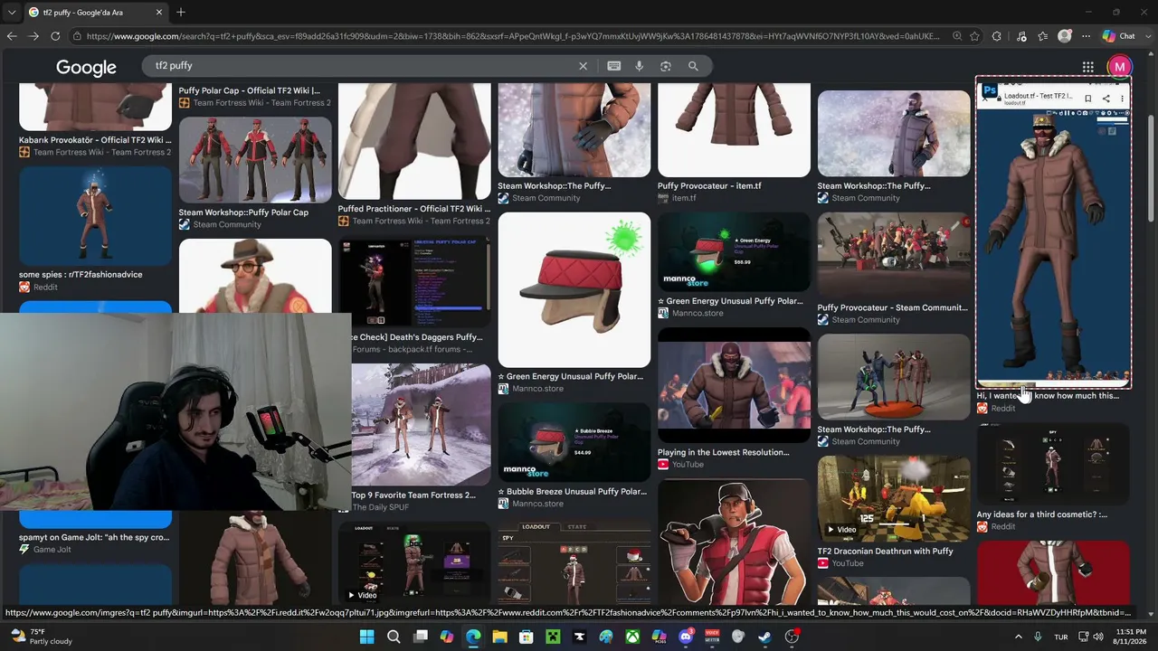Open the media control icon in toolbar
The width and height of the screenshot is (1158, 651).
[x=1021, y=36]
